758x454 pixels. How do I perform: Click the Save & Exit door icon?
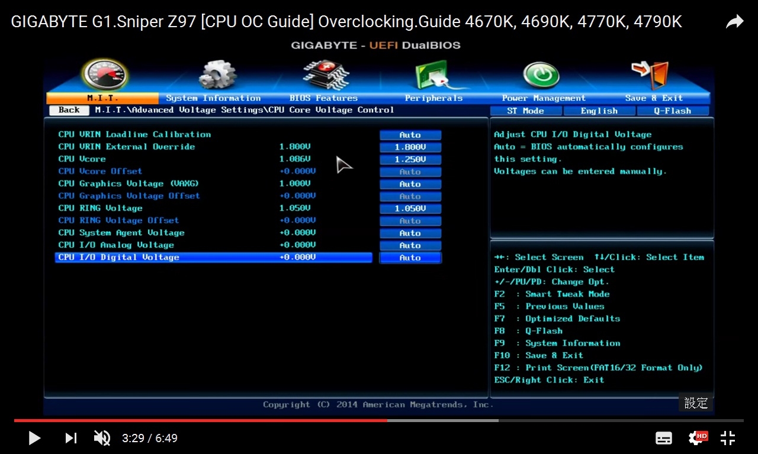[x=650, y=75]
